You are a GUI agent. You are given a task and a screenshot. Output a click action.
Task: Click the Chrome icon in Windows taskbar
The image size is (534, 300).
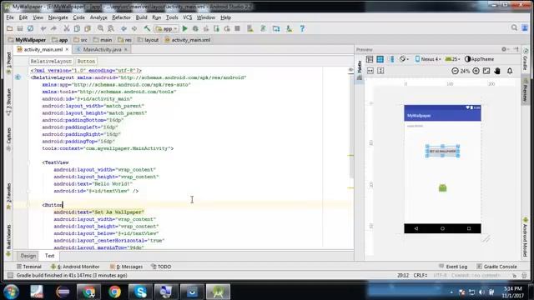tap(115, 292)
